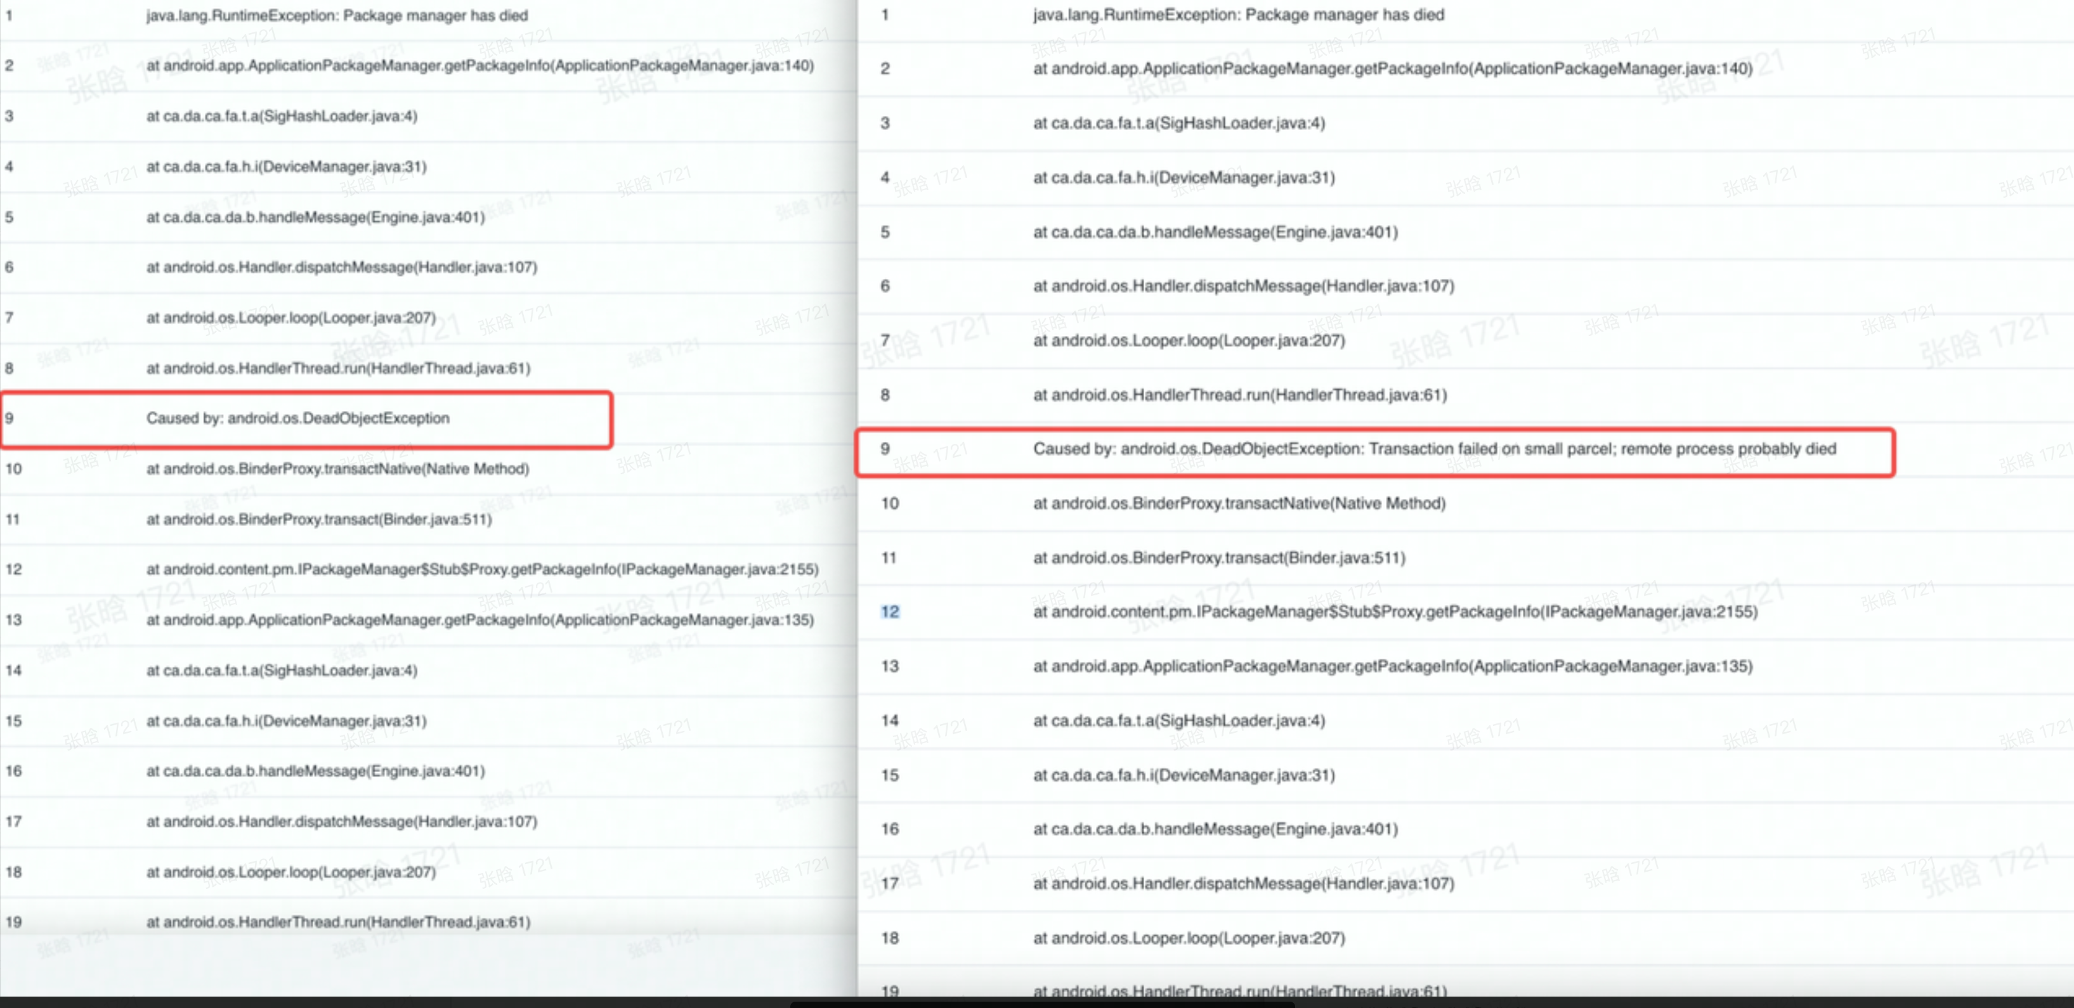Select left panel line 7 Looper.loop text

pyautogui.click(x=290, y=318)
